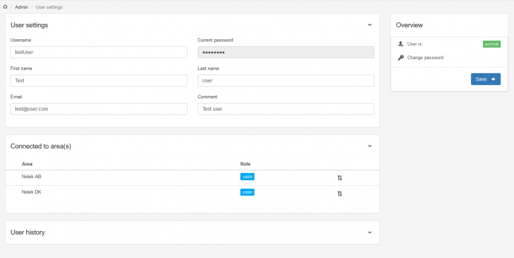514x258 pixels.
Task: Click the key icon beside Change password
Action: click(x=400, y=58)
